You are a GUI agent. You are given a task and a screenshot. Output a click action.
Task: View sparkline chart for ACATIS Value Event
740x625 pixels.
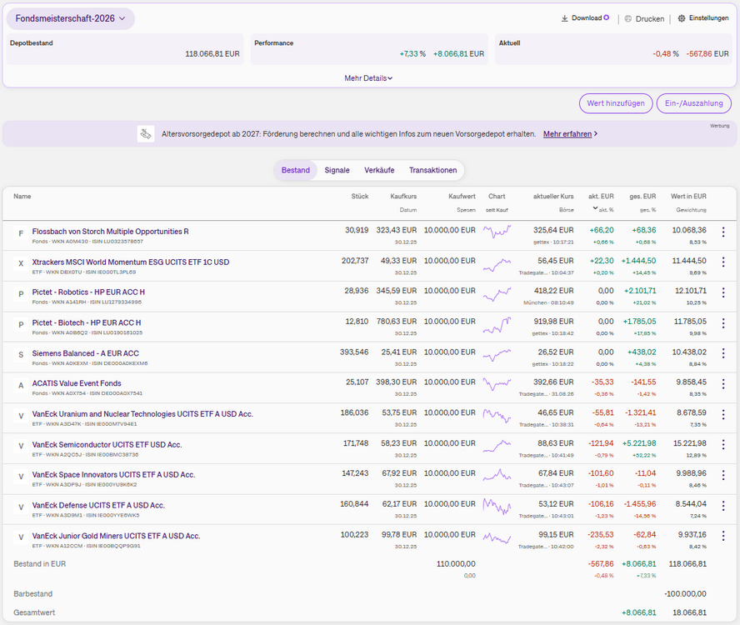pyautogui.click(x=497, y=384)
